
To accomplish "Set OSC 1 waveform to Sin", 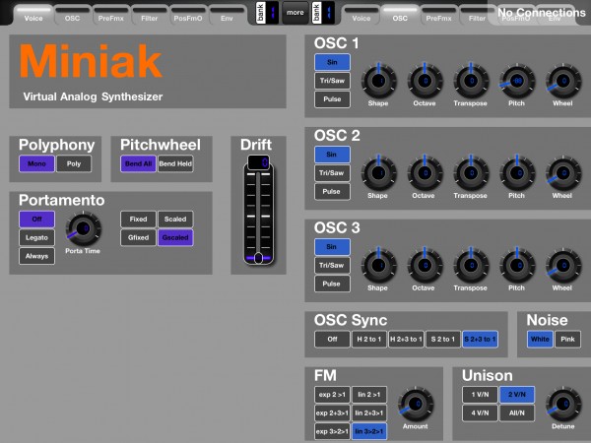I will pos(332,62).
